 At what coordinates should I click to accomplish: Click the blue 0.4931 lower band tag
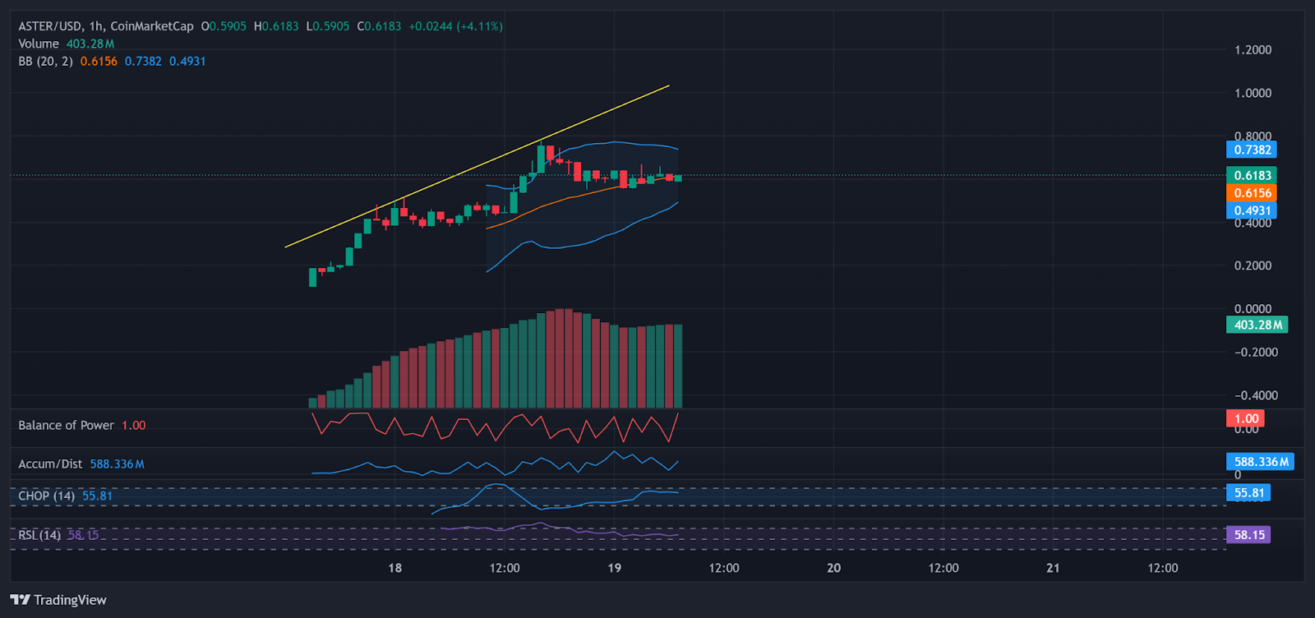[1252, 210]
